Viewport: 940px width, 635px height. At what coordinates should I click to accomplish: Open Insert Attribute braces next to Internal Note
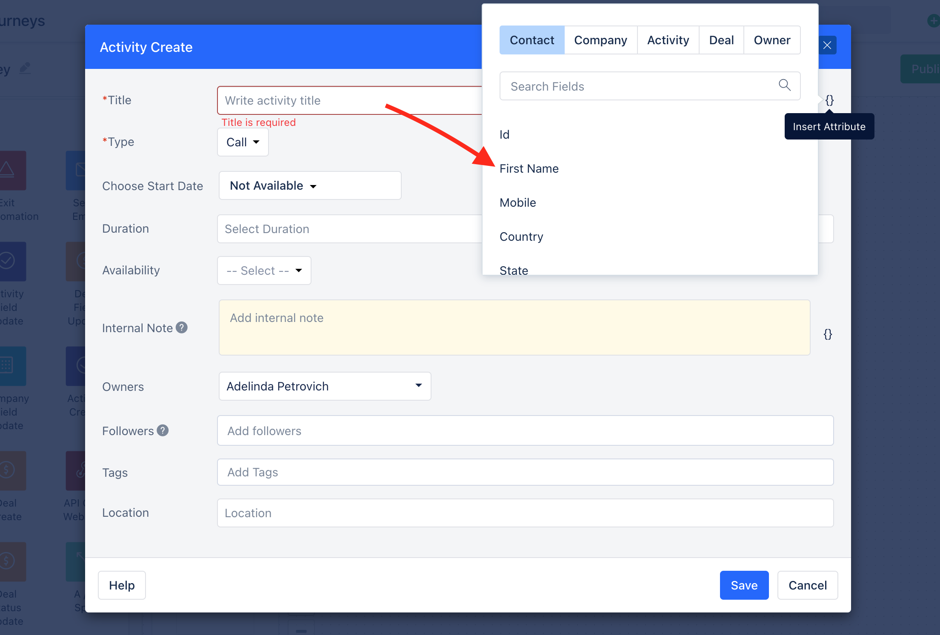coord(828,334)
